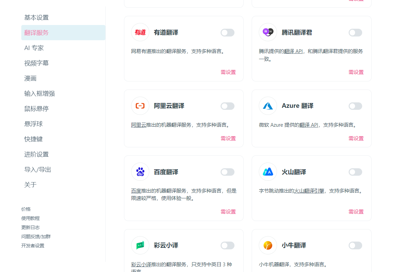Screen dimensions: 400x272
Task: Toggle the 火山翻译 service
Action: pos(355,172)
